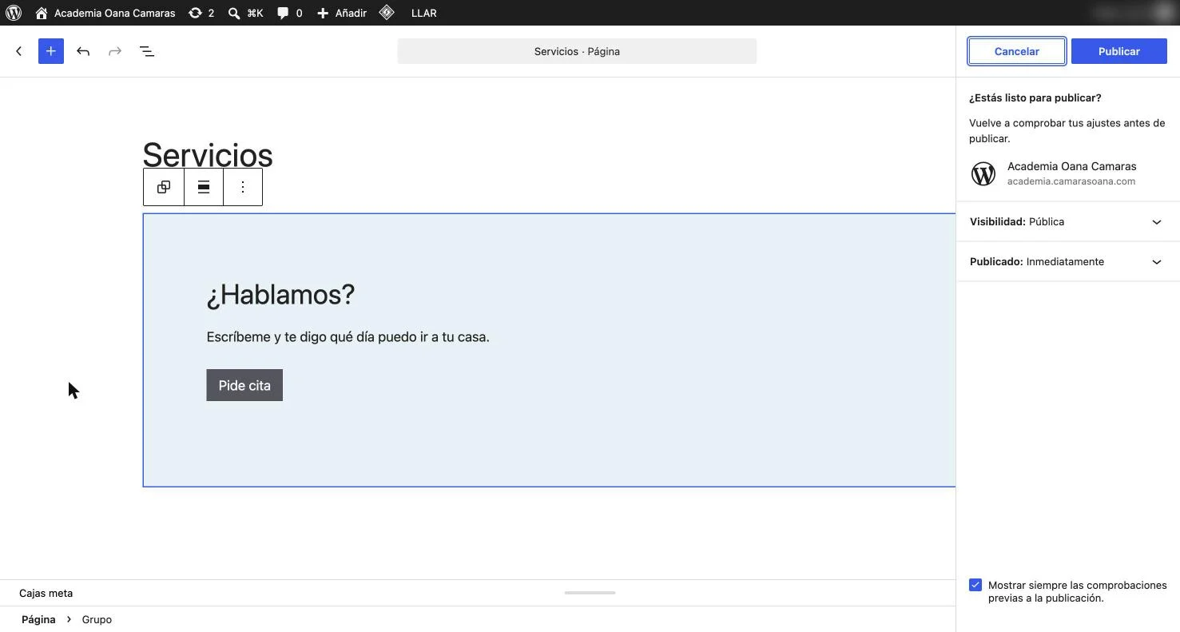Select the Servicios page title
This screenshot has height=632, width=1180.
pyautogui.click(x=208, y=155)
